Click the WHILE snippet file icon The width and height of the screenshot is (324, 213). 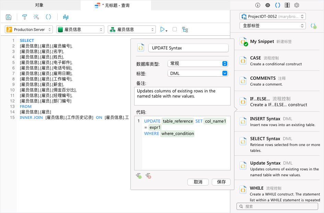click(243, 190)
